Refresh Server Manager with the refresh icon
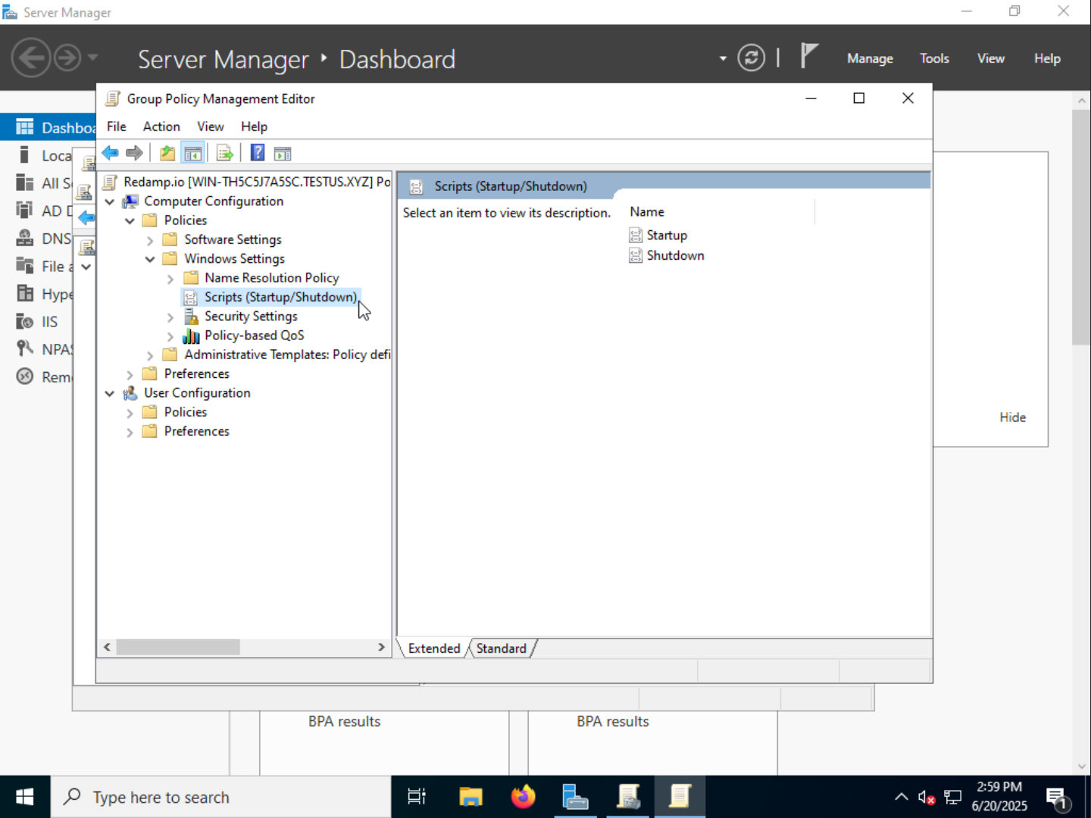 pyautogui.click(x=751, y=58)
